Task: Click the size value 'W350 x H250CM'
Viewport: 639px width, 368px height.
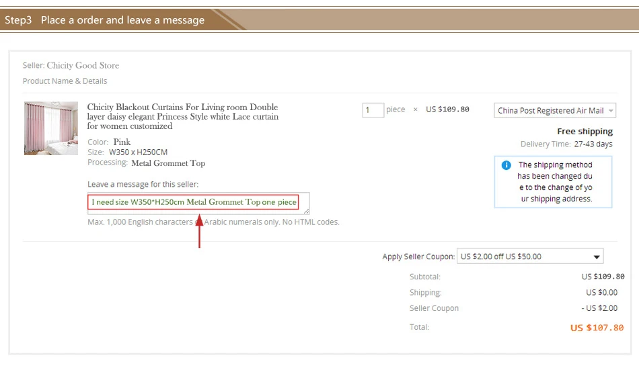Action: coord(138,152)
